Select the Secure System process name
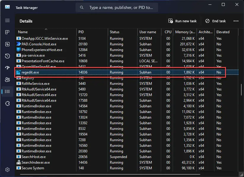The width and height of the screenshot is (244, 177). pyautogui.click(x=33, y=168)
